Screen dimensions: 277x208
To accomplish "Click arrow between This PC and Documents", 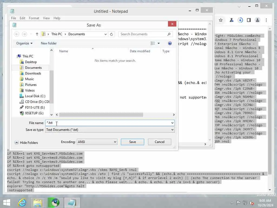I will pyautogui.click(x=65, y=34).
